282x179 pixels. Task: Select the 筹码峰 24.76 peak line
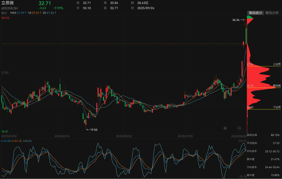pyautogui.click(x=264, y=88)
